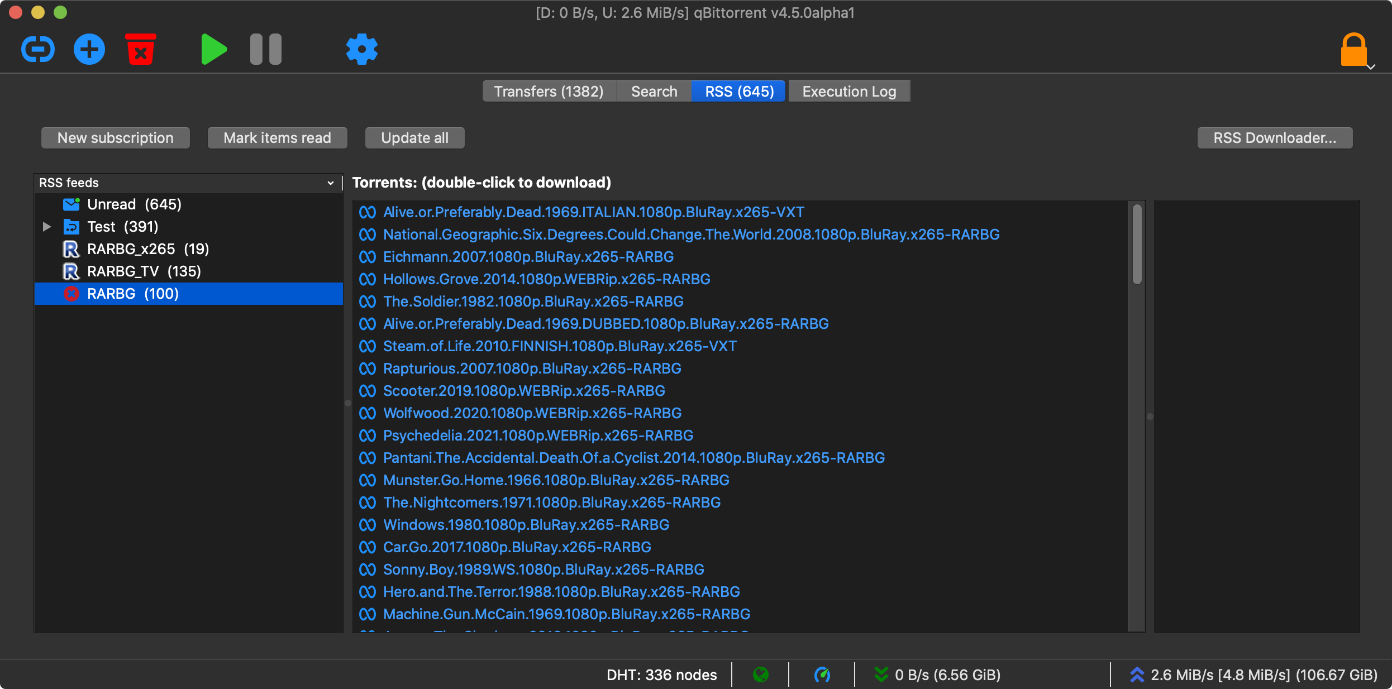Open the RSS feeds header dropdown
Viewport: 1392px width, 689px height.
point(329,183)
